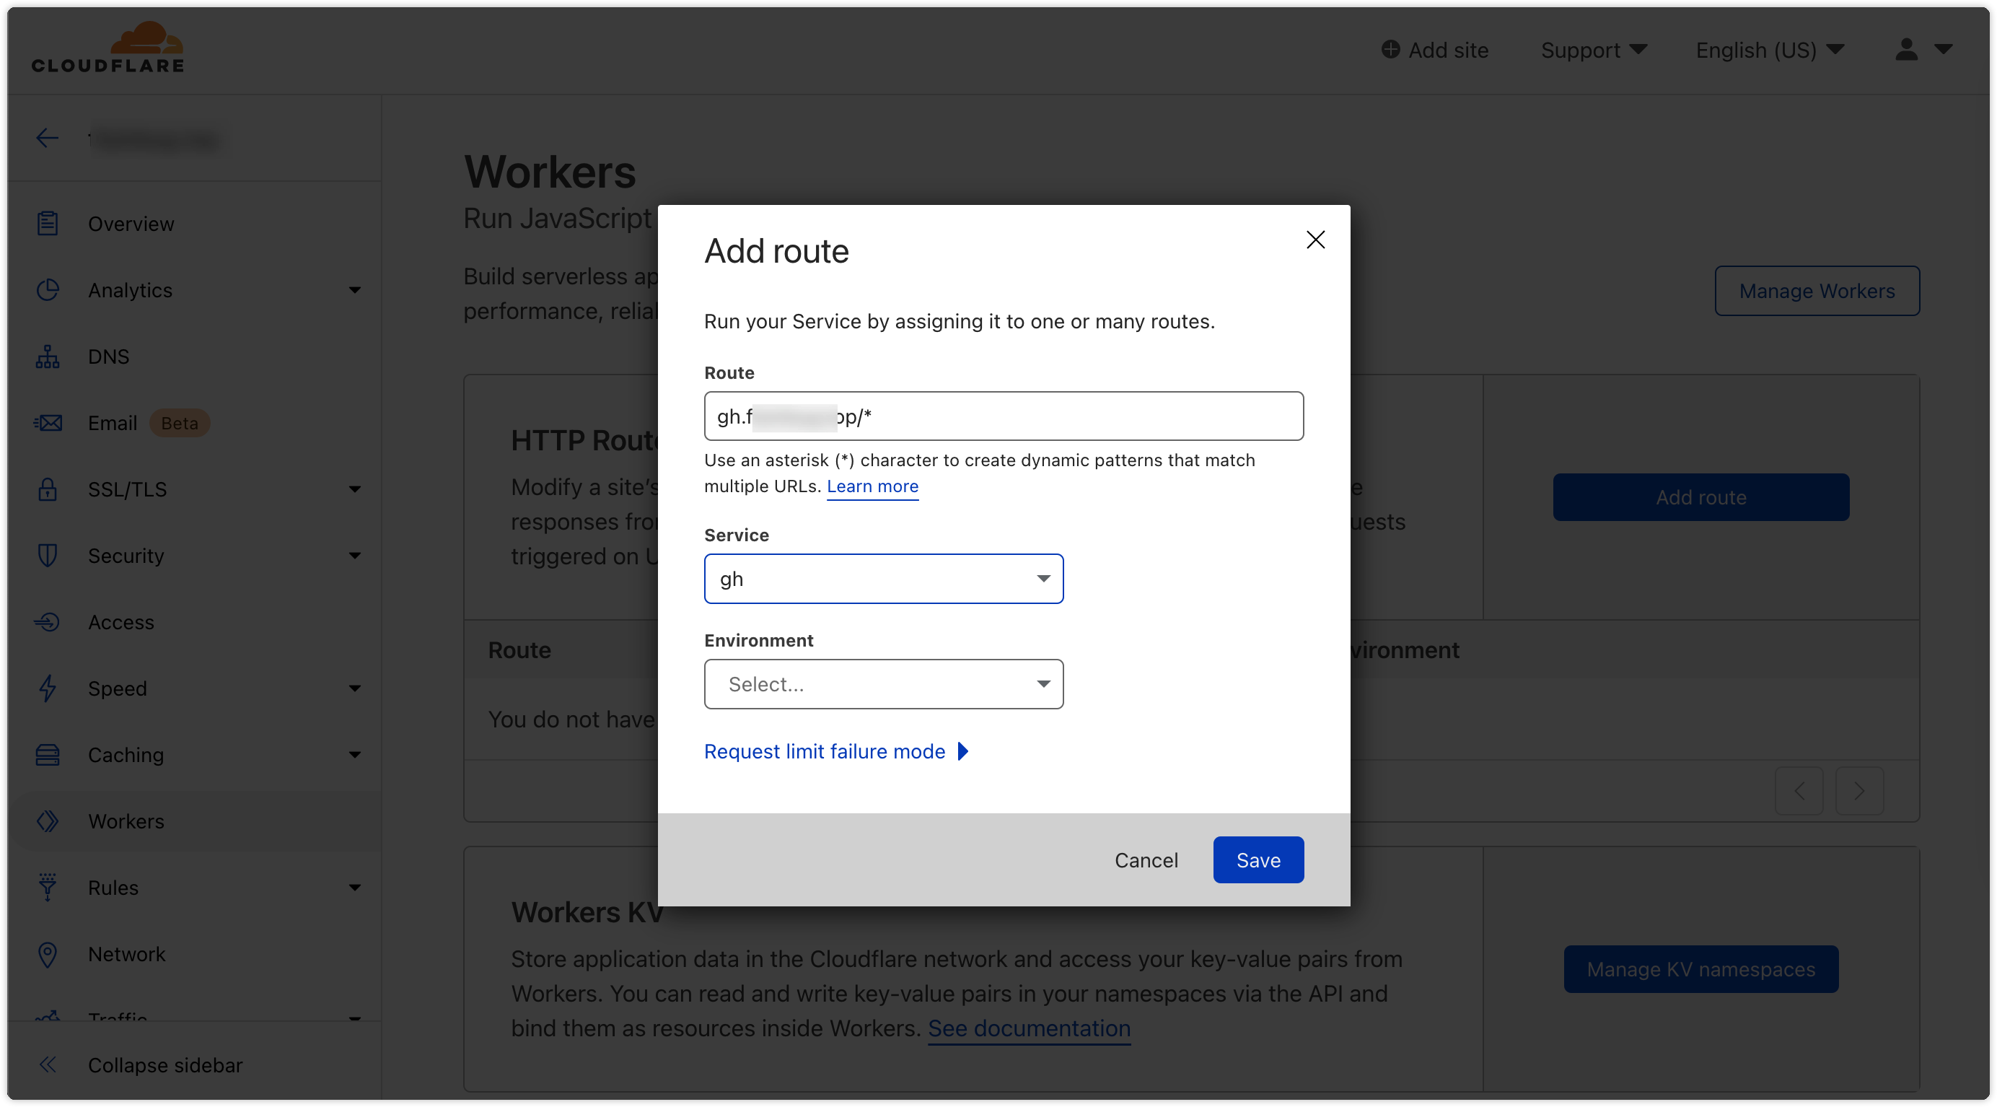This screenshot has height=1107, width=1997.
Task: Click Manage KV namespaces button
Action: pos(1700,969)
